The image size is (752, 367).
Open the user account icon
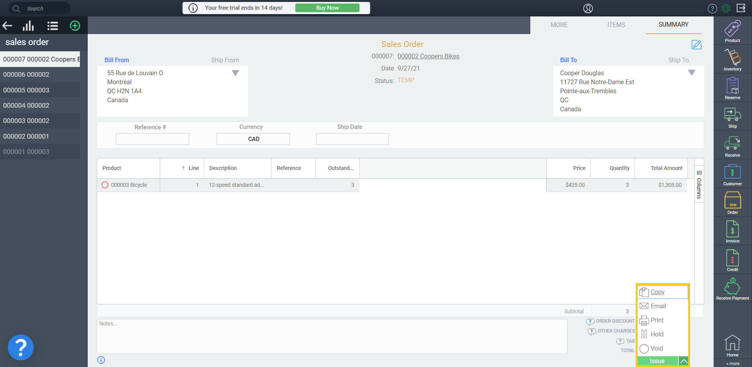pos(588,8)
